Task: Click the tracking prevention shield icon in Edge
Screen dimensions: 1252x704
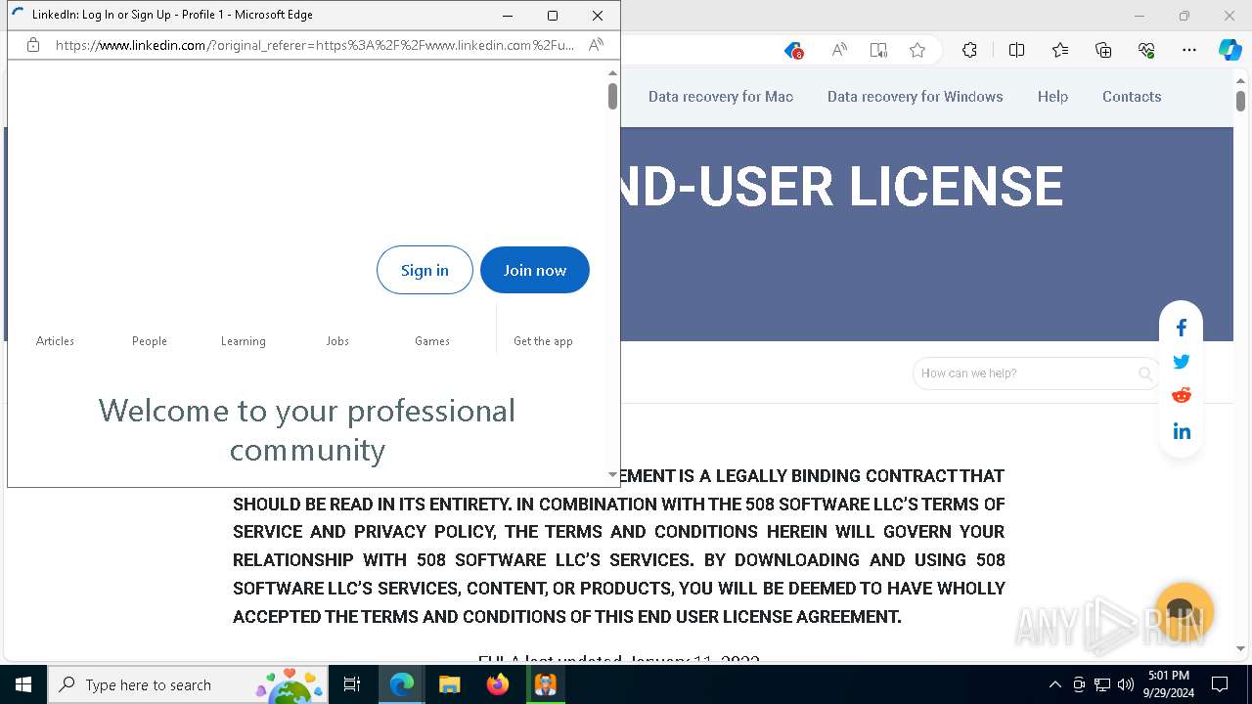Action: click(x=794, y=51)
